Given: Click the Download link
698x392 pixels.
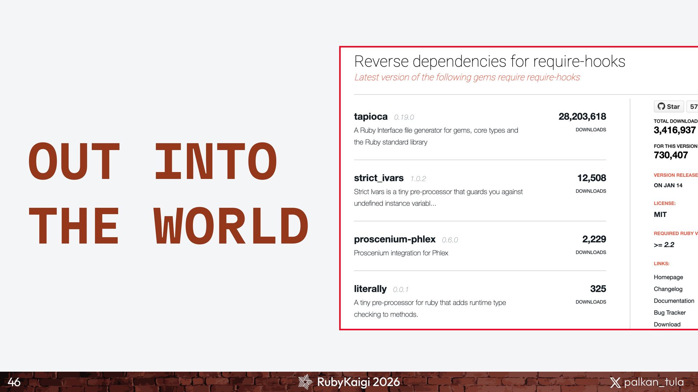Looking at the screenshot, I should click(x=667, y=324).
